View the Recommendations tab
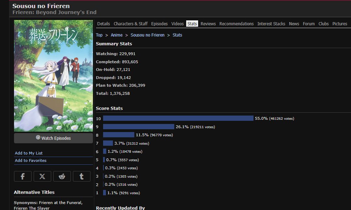This screenshot has height=210, width=351. pyautogui.click(x=236, y=24)
